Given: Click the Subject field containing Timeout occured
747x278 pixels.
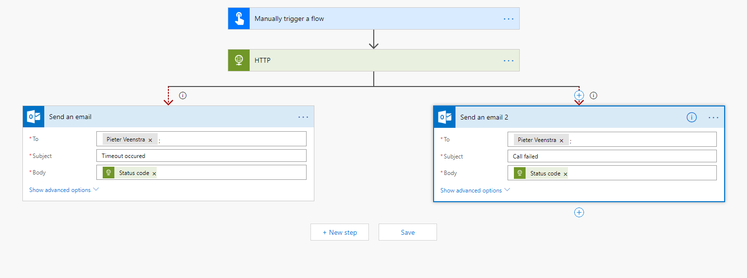Looking at the screenshot, I should [201, 156].
